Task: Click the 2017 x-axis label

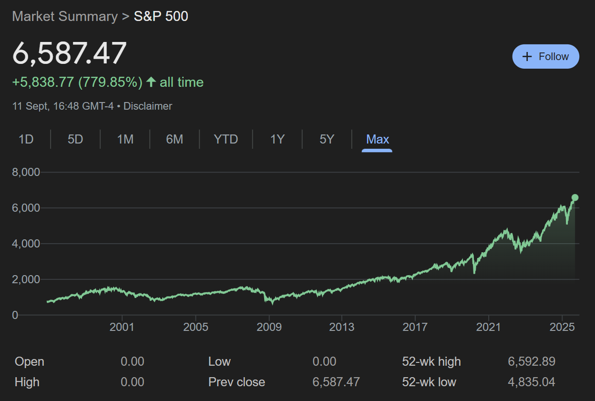Action: (416, 327)
